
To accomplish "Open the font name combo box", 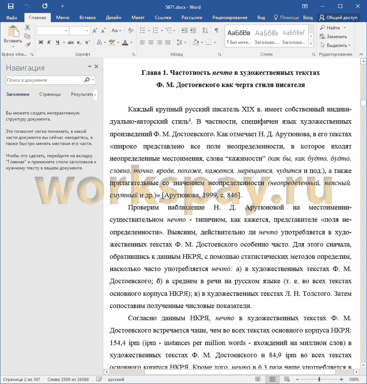I will click(x=52, y=31).
